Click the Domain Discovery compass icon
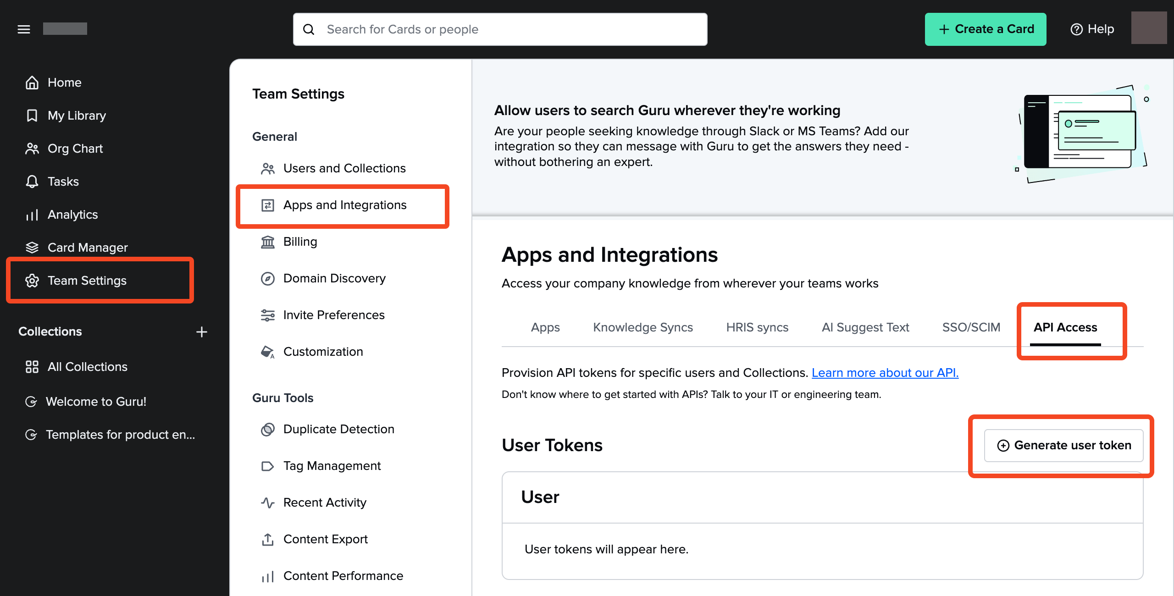Viewport: 1174px width, 596px height. pyautogui.click(x=268, y=279)
